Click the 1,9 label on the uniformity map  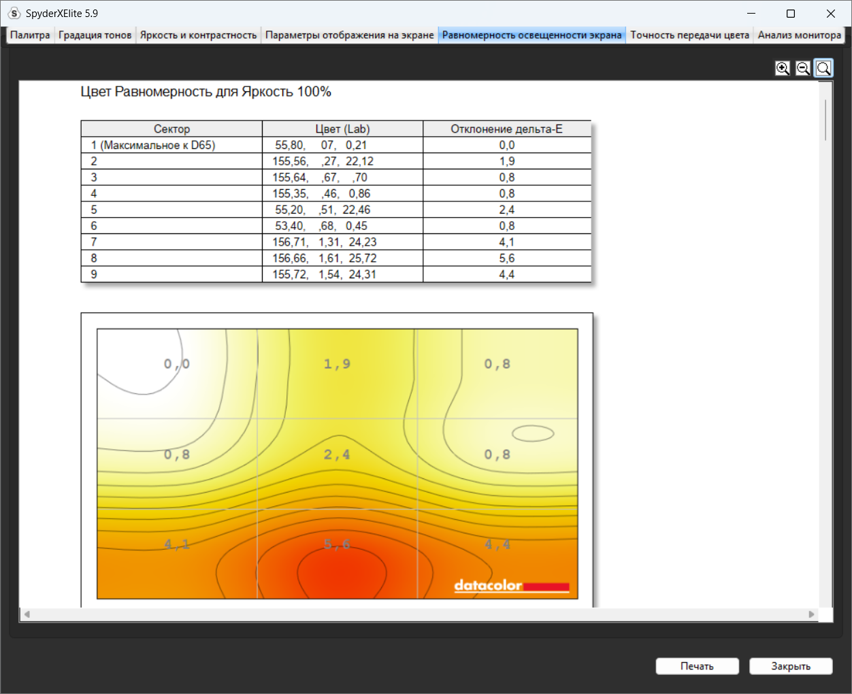(x=337, y=364)
